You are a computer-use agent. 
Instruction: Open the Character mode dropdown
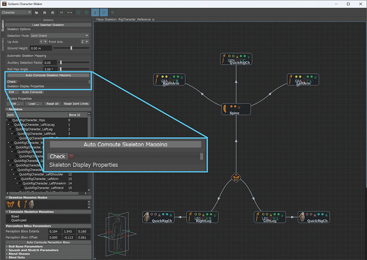[16, 12]
